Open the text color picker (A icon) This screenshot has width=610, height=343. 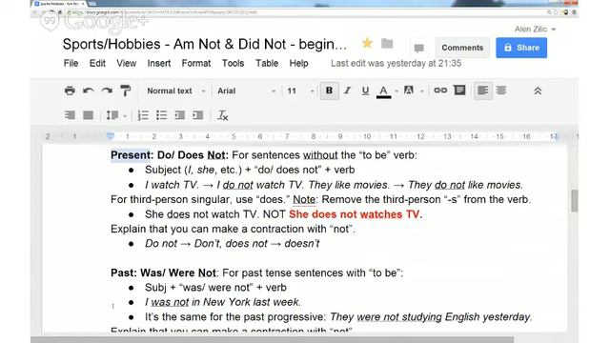coord(383,91)
